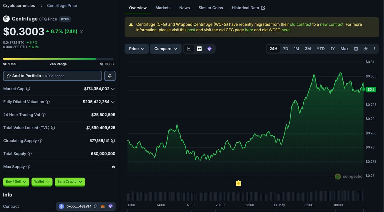Expand the Fully Diluted Valuation chevron
384x212 pixels.
[113, 102]
